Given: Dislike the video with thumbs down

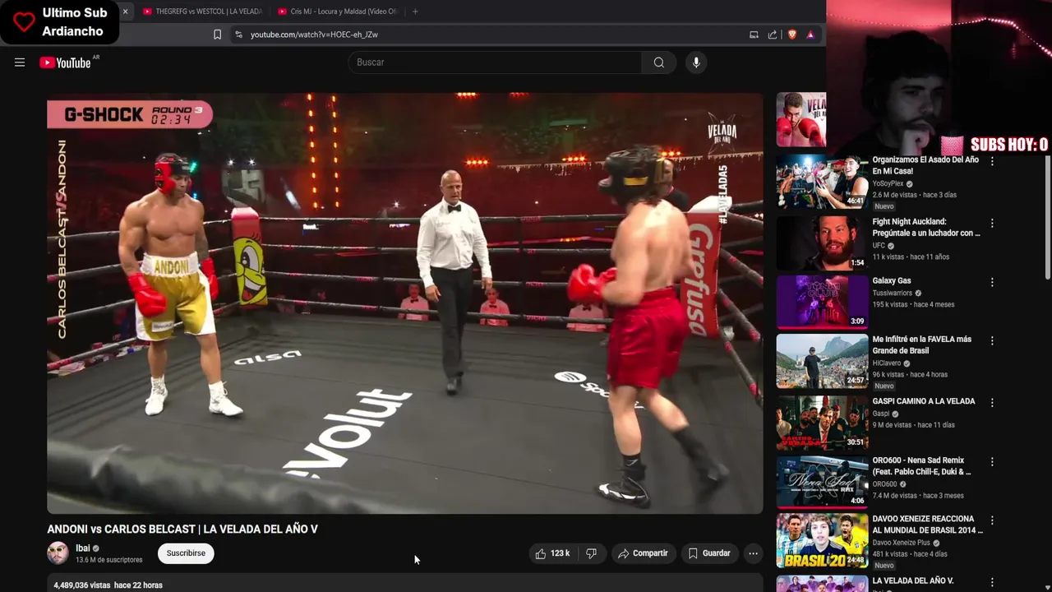Looking at the screenshot, I should tap(591, 553).
